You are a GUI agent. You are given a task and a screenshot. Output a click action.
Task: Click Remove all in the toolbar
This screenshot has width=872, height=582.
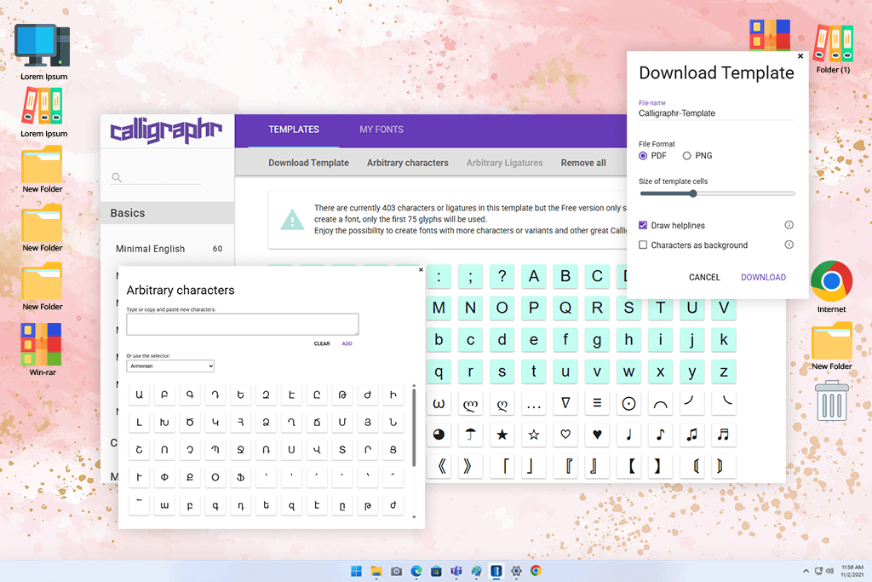point(583,163)
